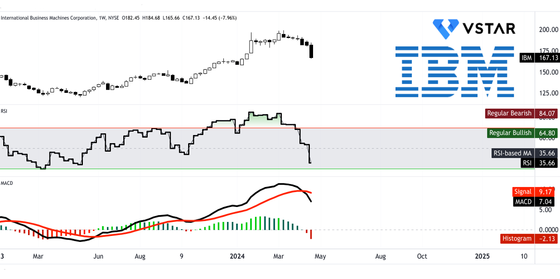Click the VSTAR logo
Viewport: 560px width, 279px height.
pyautogui.click(x=473, y=28)
